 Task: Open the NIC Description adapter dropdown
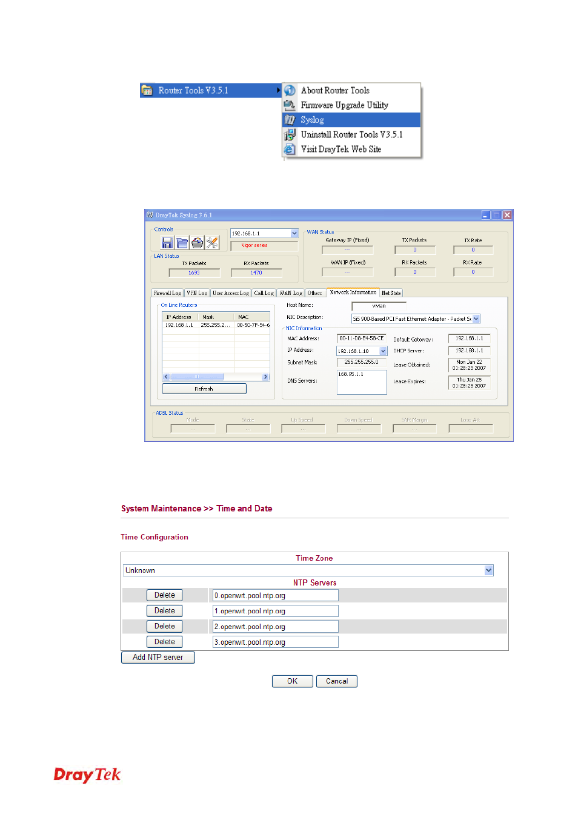pos(476,318)
